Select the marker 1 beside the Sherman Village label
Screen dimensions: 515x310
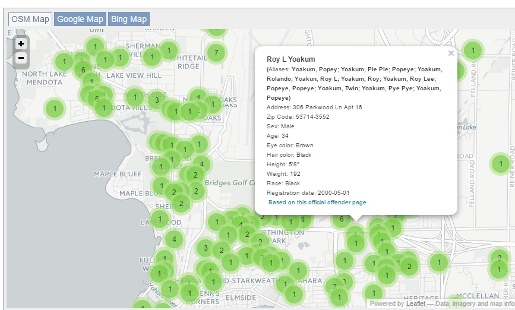(x=169, y=50)
